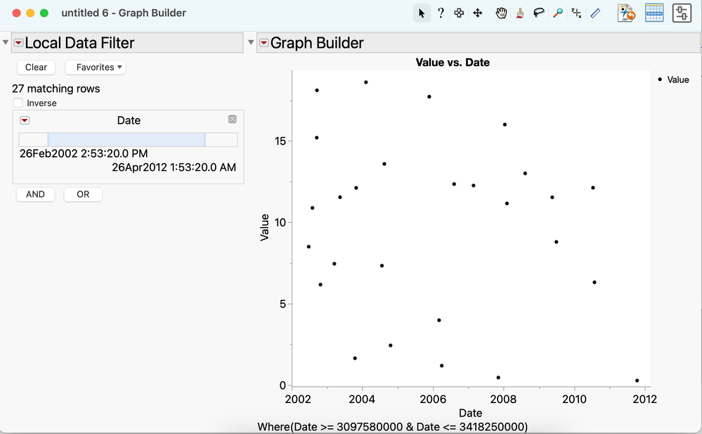The height and width of the screenshot is (434, 702).
Task: Click the 2006 x-axis tick label
Action: 432,399
